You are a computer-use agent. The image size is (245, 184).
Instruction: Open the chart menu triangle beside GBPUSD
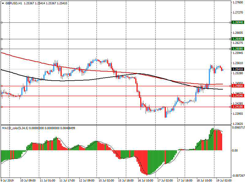(x=3, y=3)
